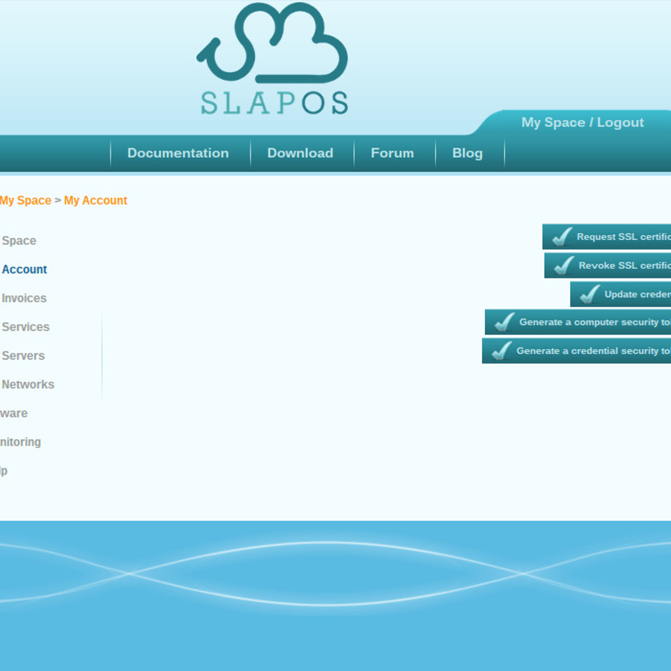This screenshot has height=671, width=671.
Task: Click Update credentials button
Action: (621, 295)
